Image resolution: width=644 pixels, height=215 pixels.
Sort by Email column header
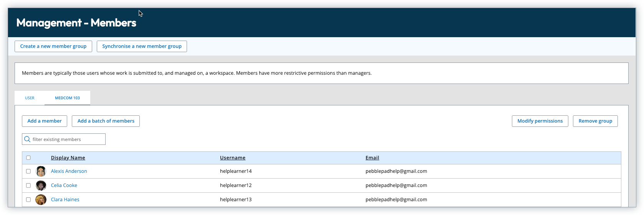pos(372,158)
